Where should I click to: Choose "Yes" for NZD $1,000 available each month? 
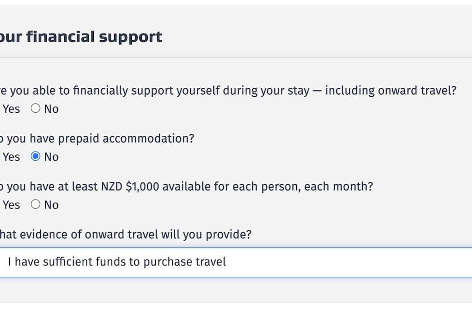11,205
